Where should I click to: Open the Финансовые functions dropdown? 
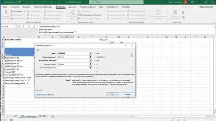point(25,18)
